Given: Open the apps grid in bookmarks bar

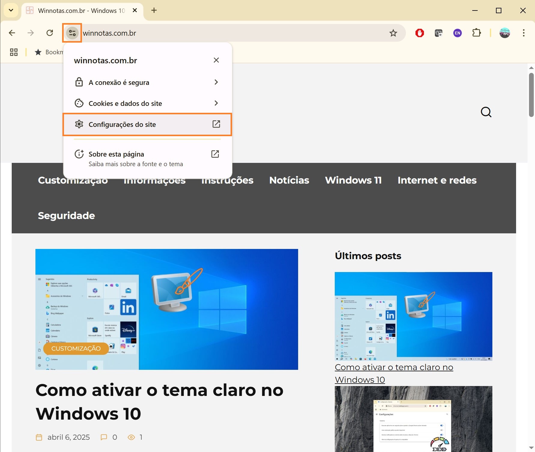Looking at the screenshot, I should 14,52.
